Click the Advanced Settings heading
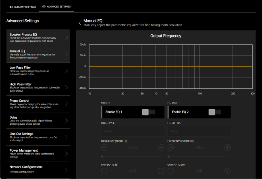Image resolution: width=262 pixels, height=179 pixels. pos(23,21)
